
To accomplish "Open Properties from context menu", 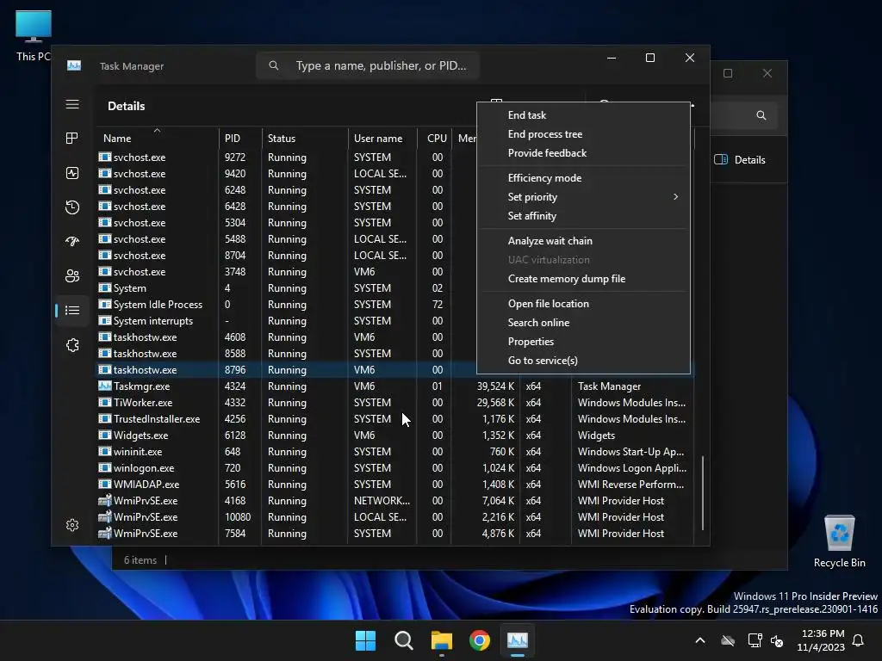I will (x=583, y=342).
